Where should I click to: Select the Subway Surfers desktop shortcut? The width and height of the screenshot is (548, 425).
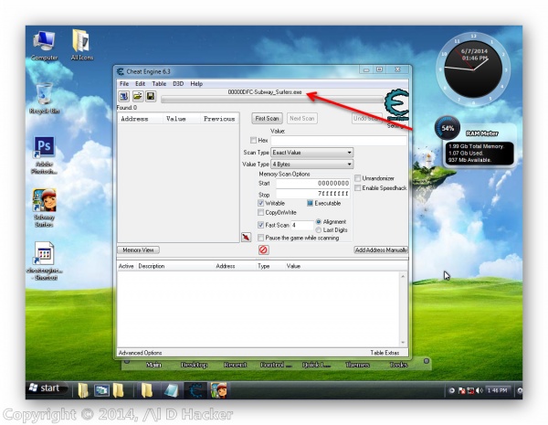coord(44,207)
